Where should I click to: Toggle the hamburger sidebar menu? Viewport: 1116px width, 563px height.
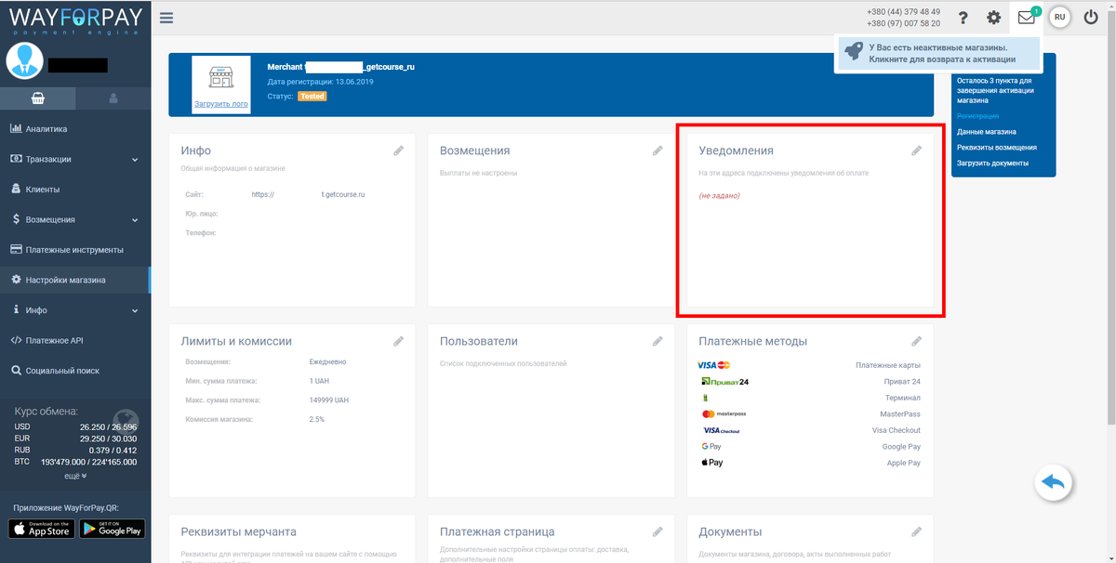tap(166, 17)
